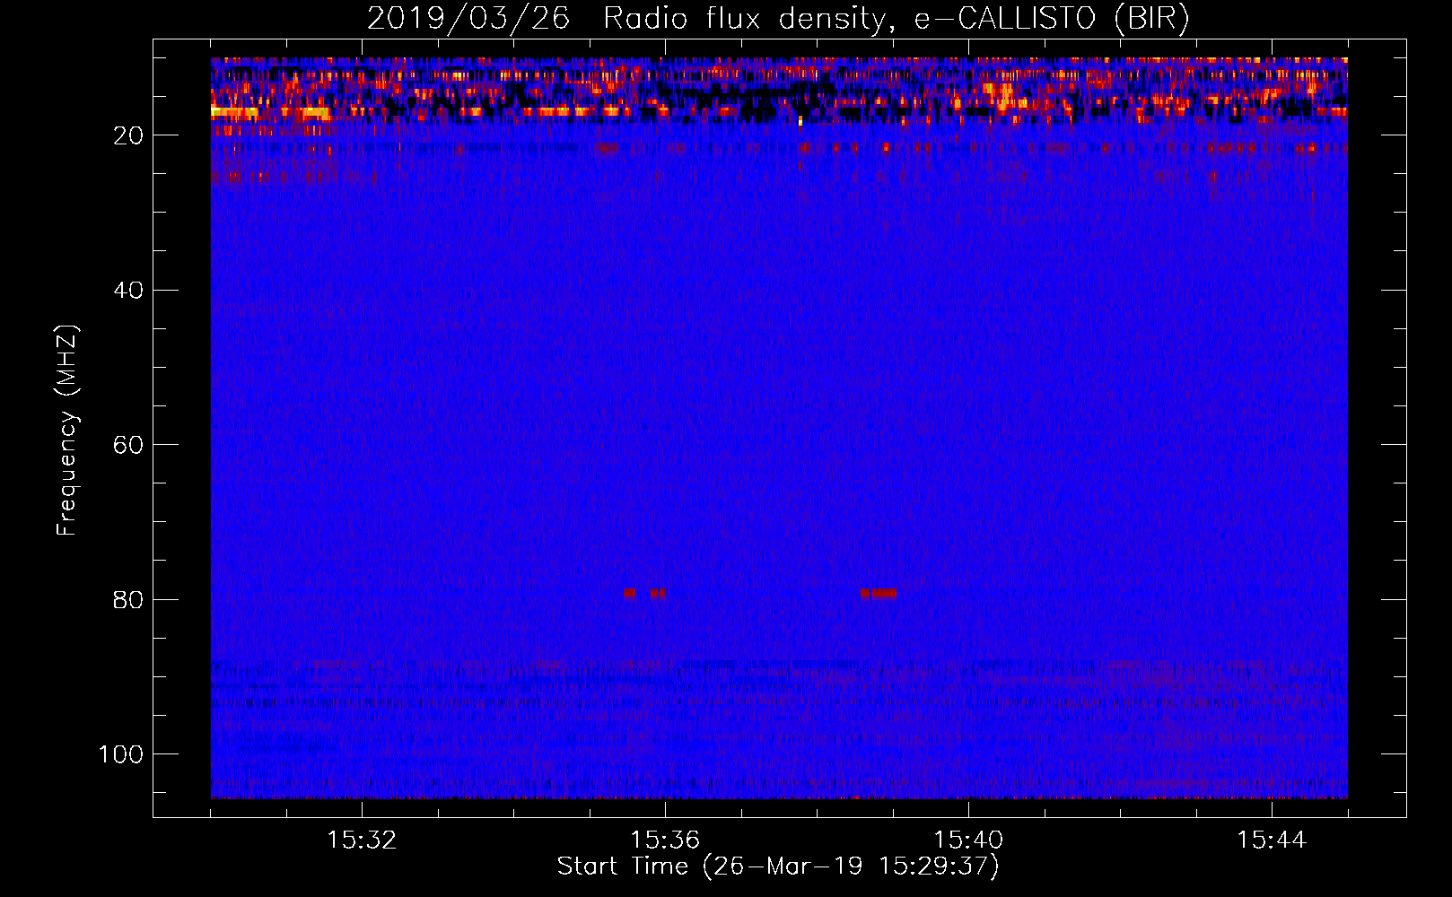This screenshot has width=1452, height=897.
Task: Click the time tick label '15:44'
Action: tap(1272, 840)
